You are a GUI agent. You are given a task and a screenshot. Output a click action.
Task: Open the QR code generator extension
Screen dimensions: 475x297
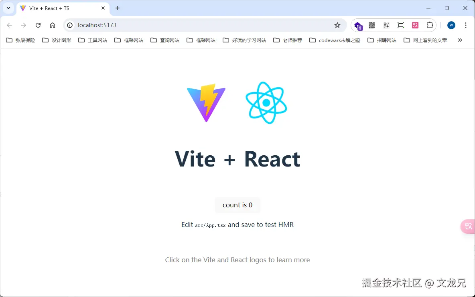pos(372,25)
